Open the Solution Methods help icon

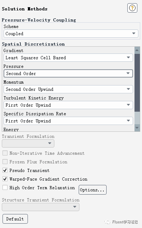tap(132, 8)
